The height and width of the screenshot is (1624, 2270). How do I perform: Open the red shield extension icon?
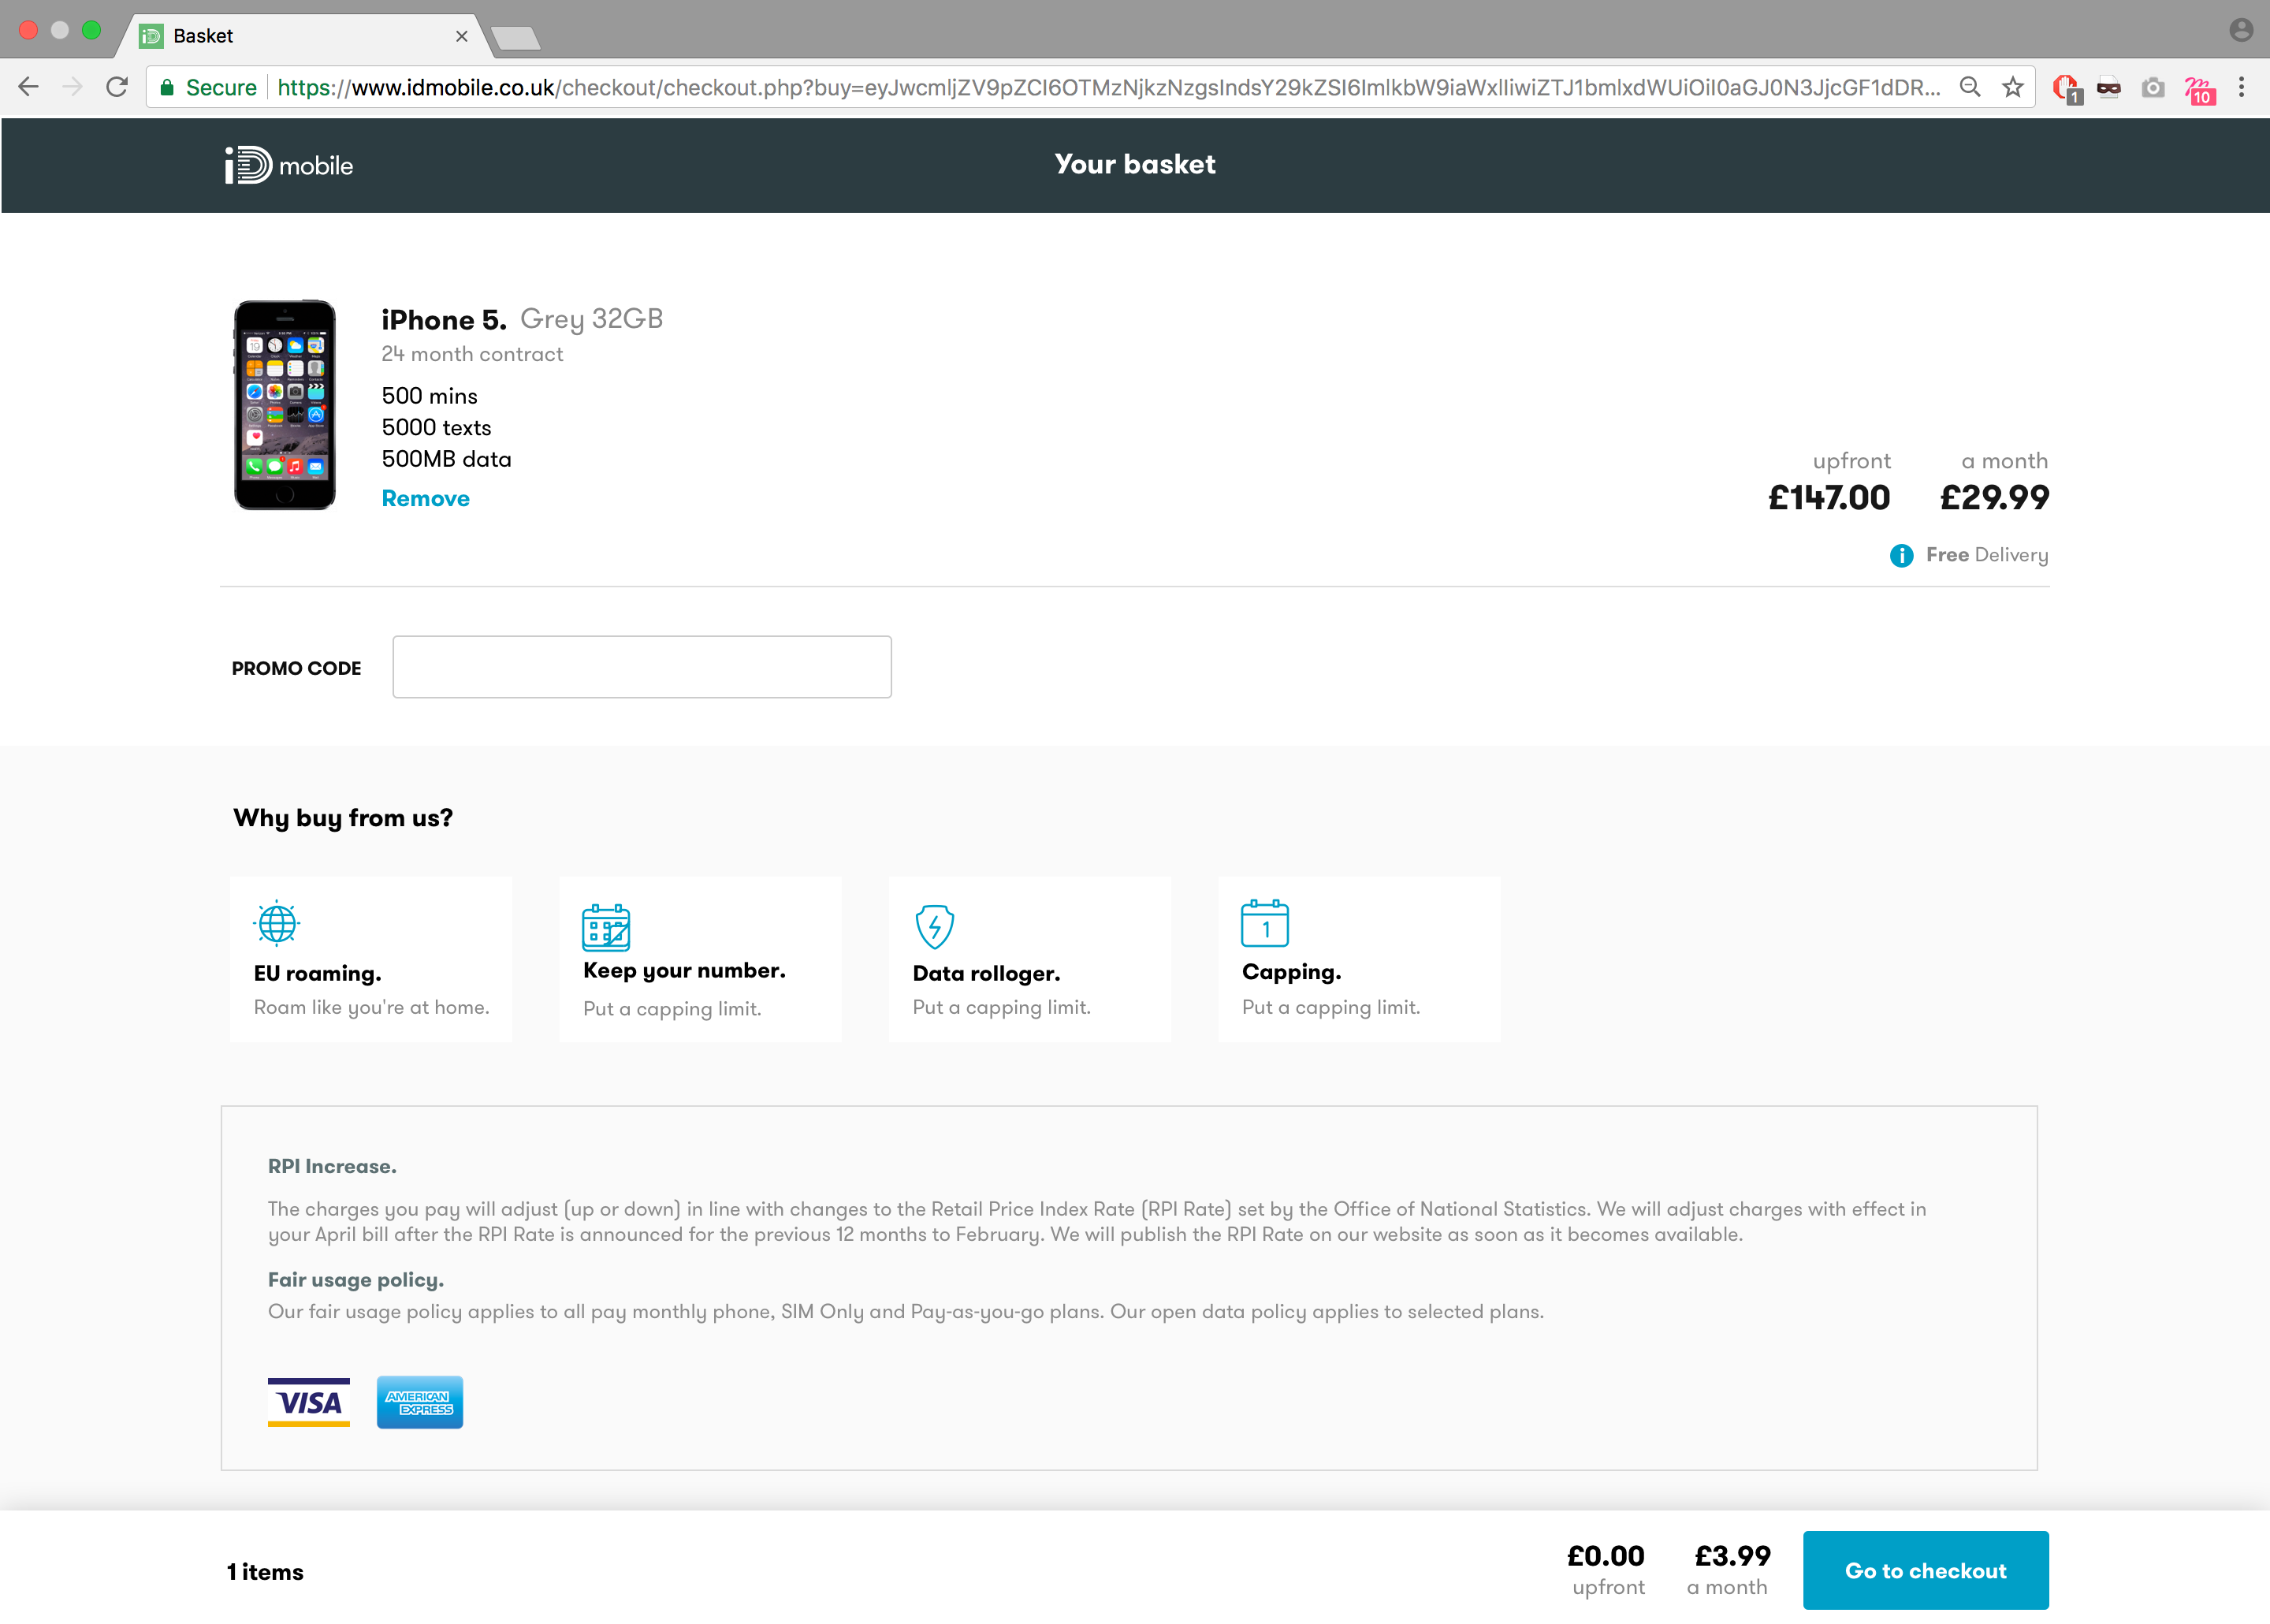click(2066, 89)
